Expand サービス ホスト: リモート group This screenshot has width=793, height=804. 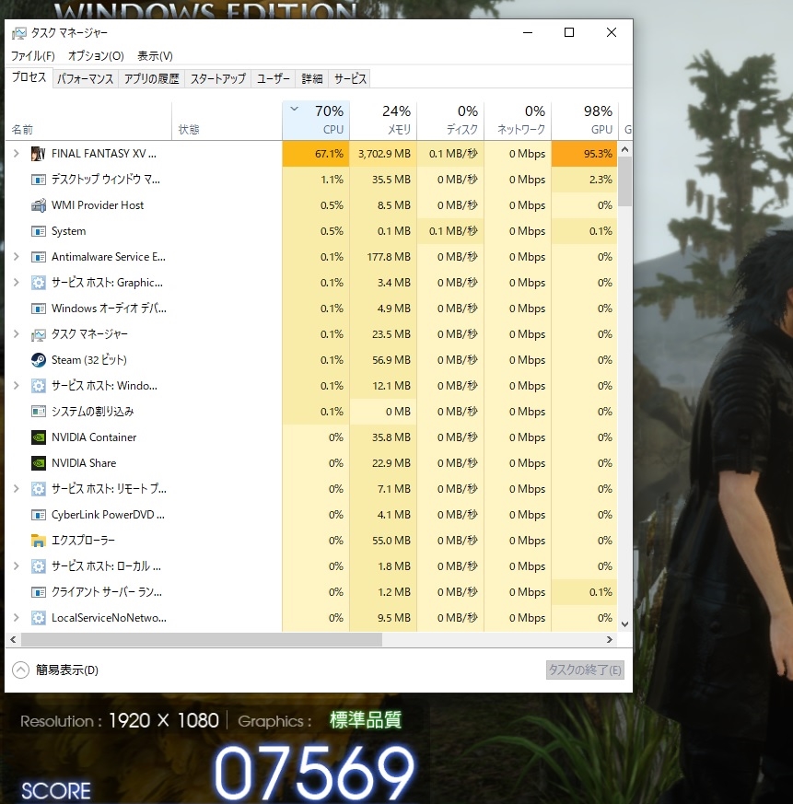(16, 489)
